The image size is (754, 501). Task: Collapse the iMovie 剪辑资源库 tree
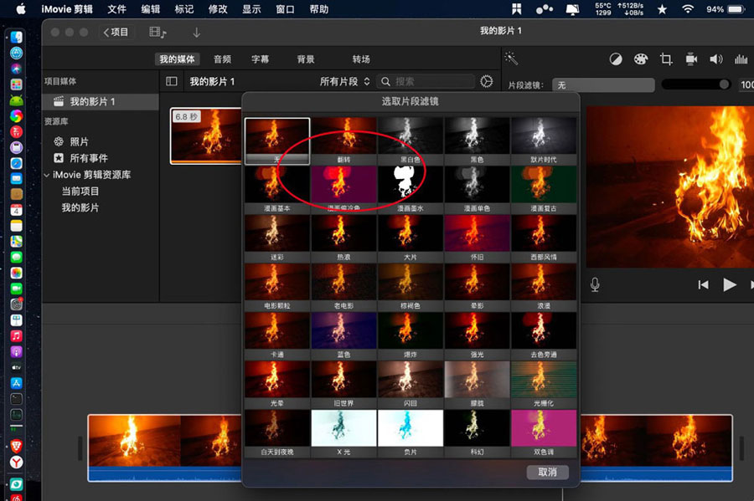click(47, 175)
